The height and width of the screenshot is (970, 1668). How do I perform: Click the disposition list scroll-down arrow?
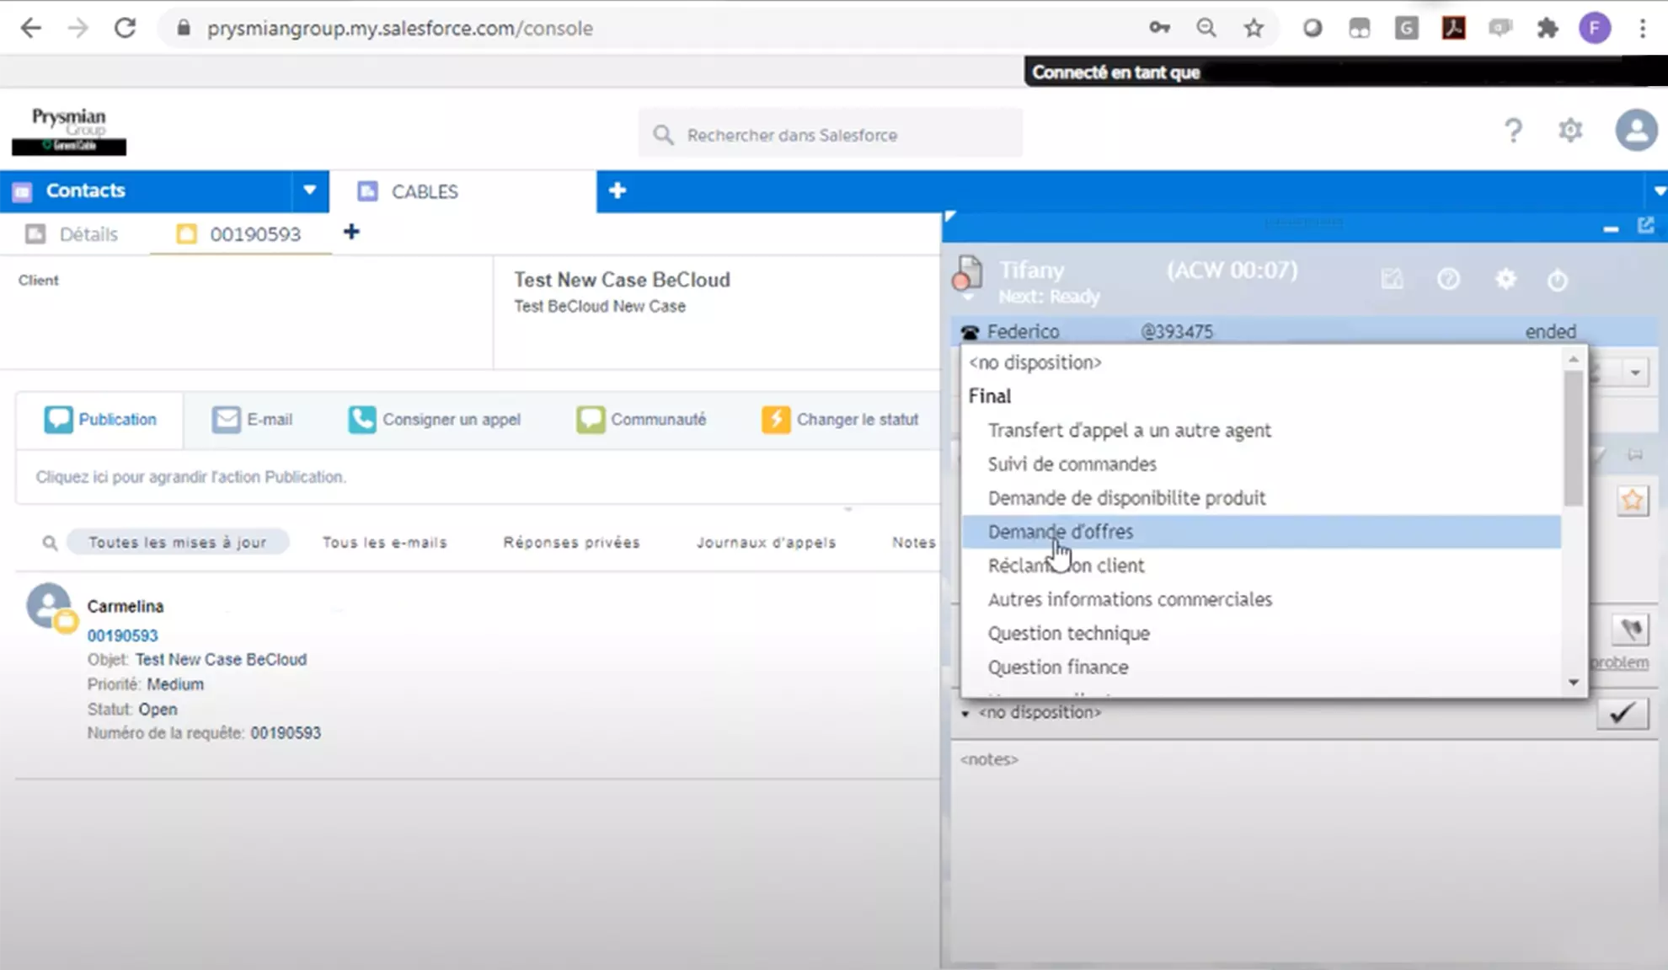pos(1573,683)
